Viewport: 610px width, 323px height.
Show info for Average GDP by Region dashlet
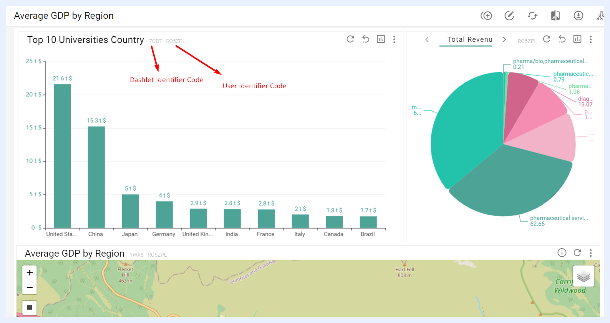[x=562, y=252]
